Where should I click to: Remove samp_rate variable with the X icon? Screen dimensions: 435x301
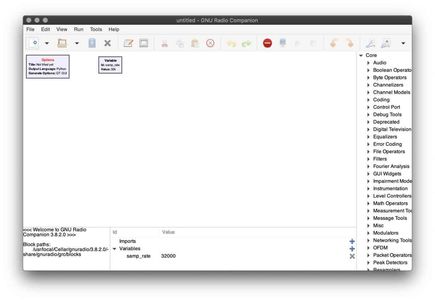tap(352, 256)
